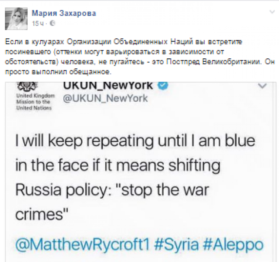Screen dimensions: 279x262
Task: Click the @MatthewRycroft1 mention
Action: coord(82,245)
